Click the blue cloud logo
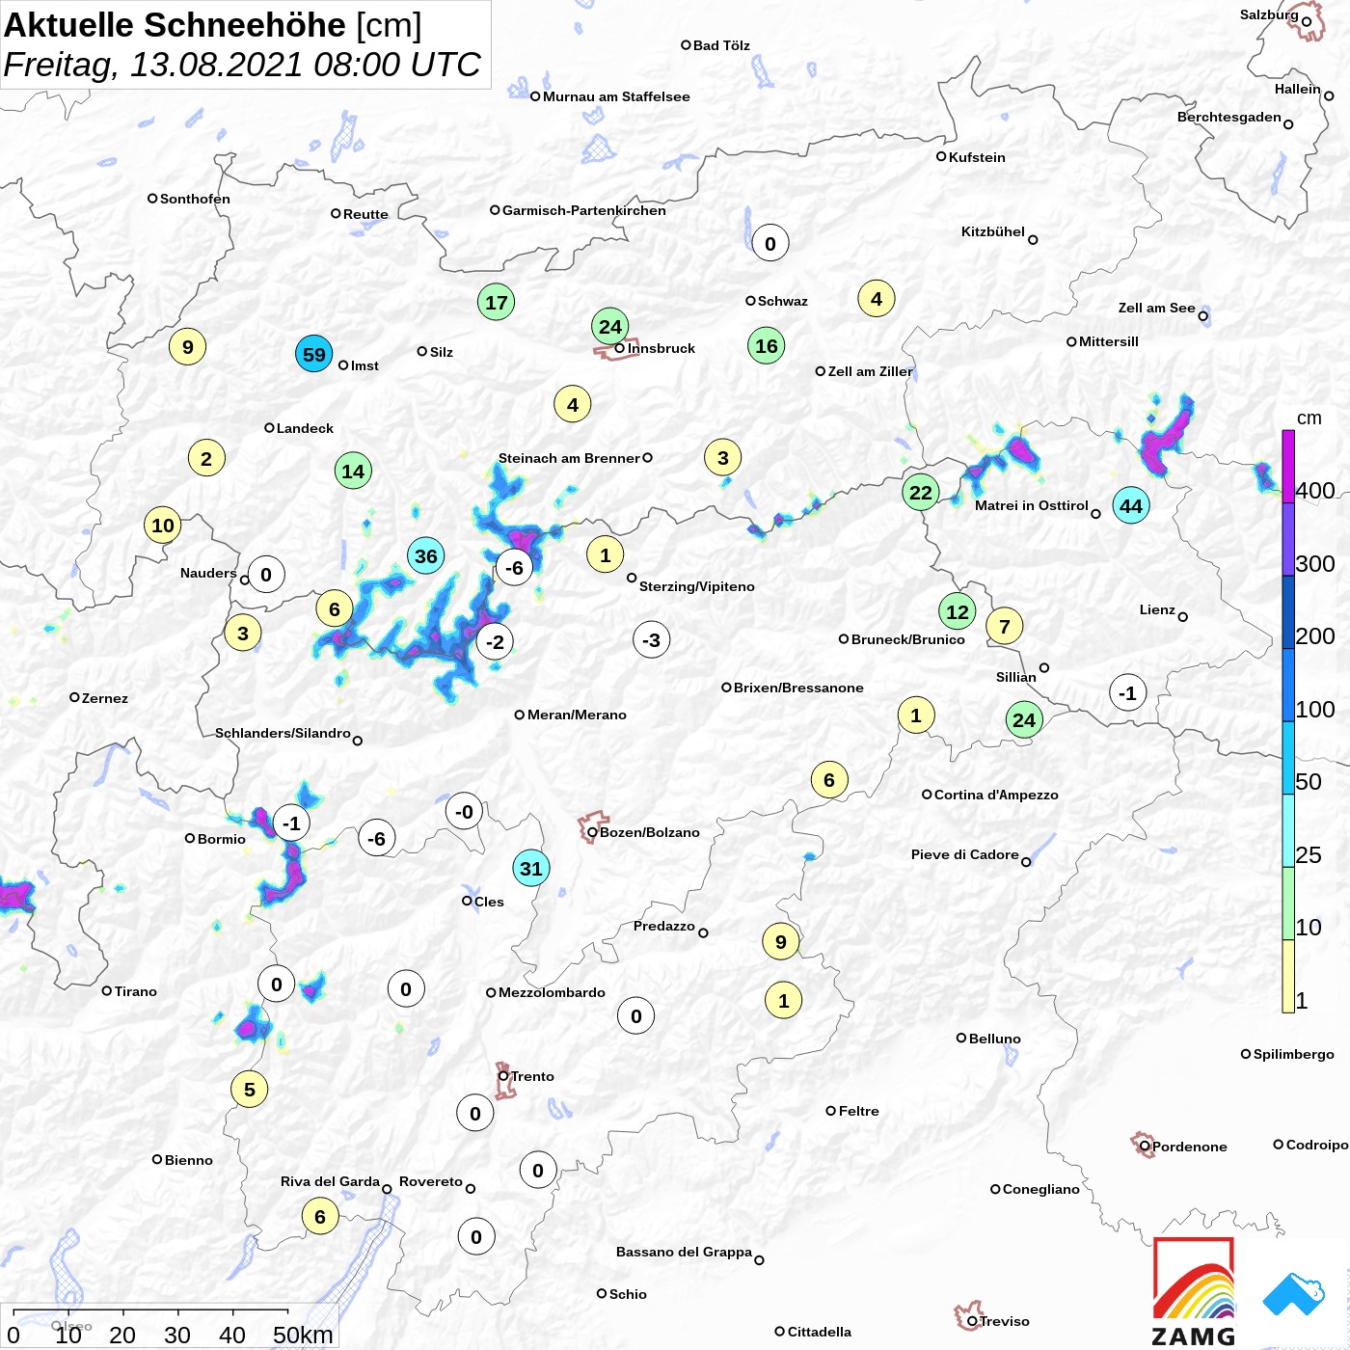Screen dimensions: 1350x1350 coord(1294,1294)
